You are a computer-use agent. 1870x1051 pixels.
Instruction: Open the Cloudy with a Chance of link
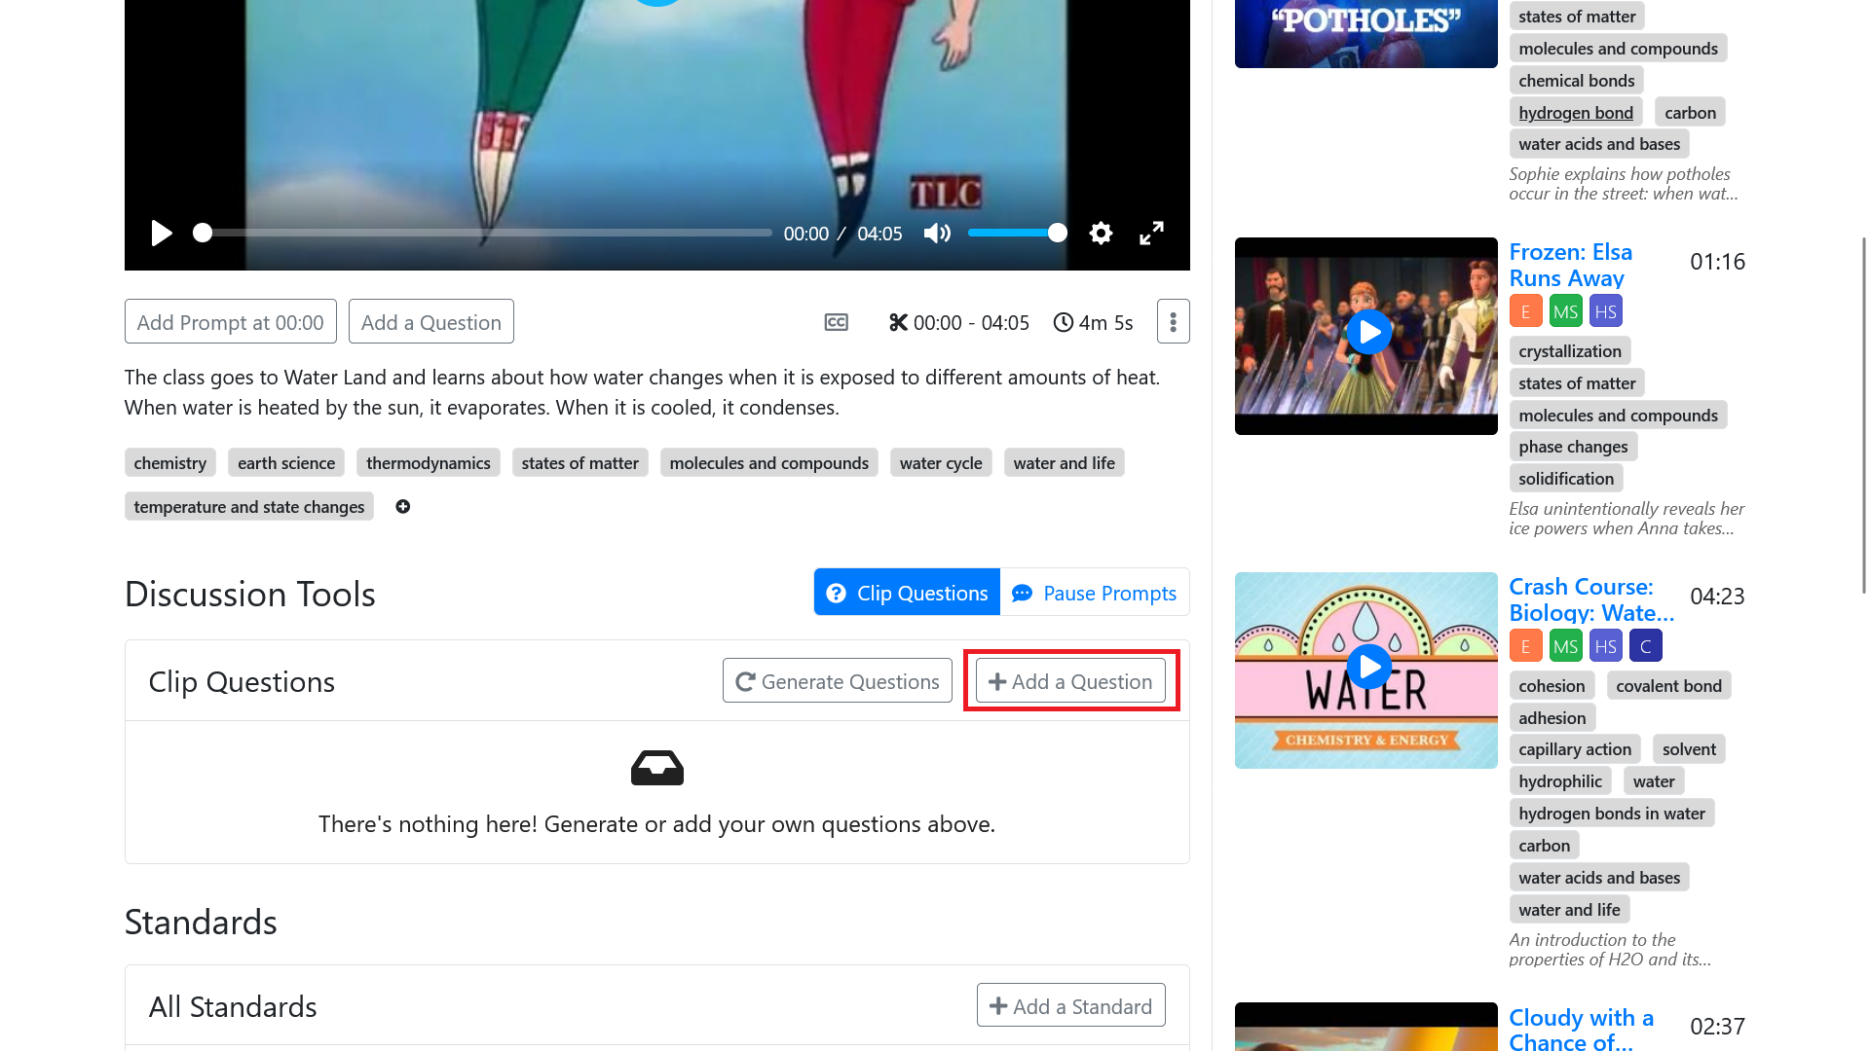(1581, 1030)
